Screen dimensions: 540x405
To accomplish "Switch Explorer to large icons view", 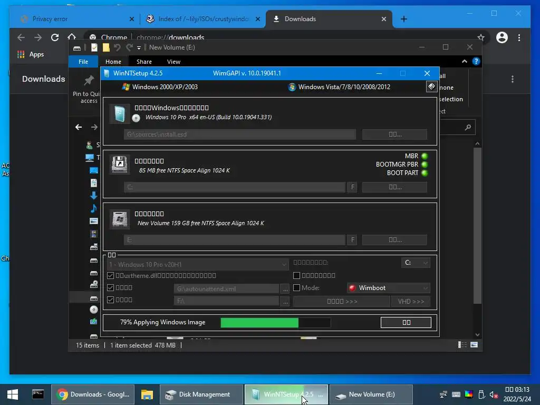I will pos(474,345).
